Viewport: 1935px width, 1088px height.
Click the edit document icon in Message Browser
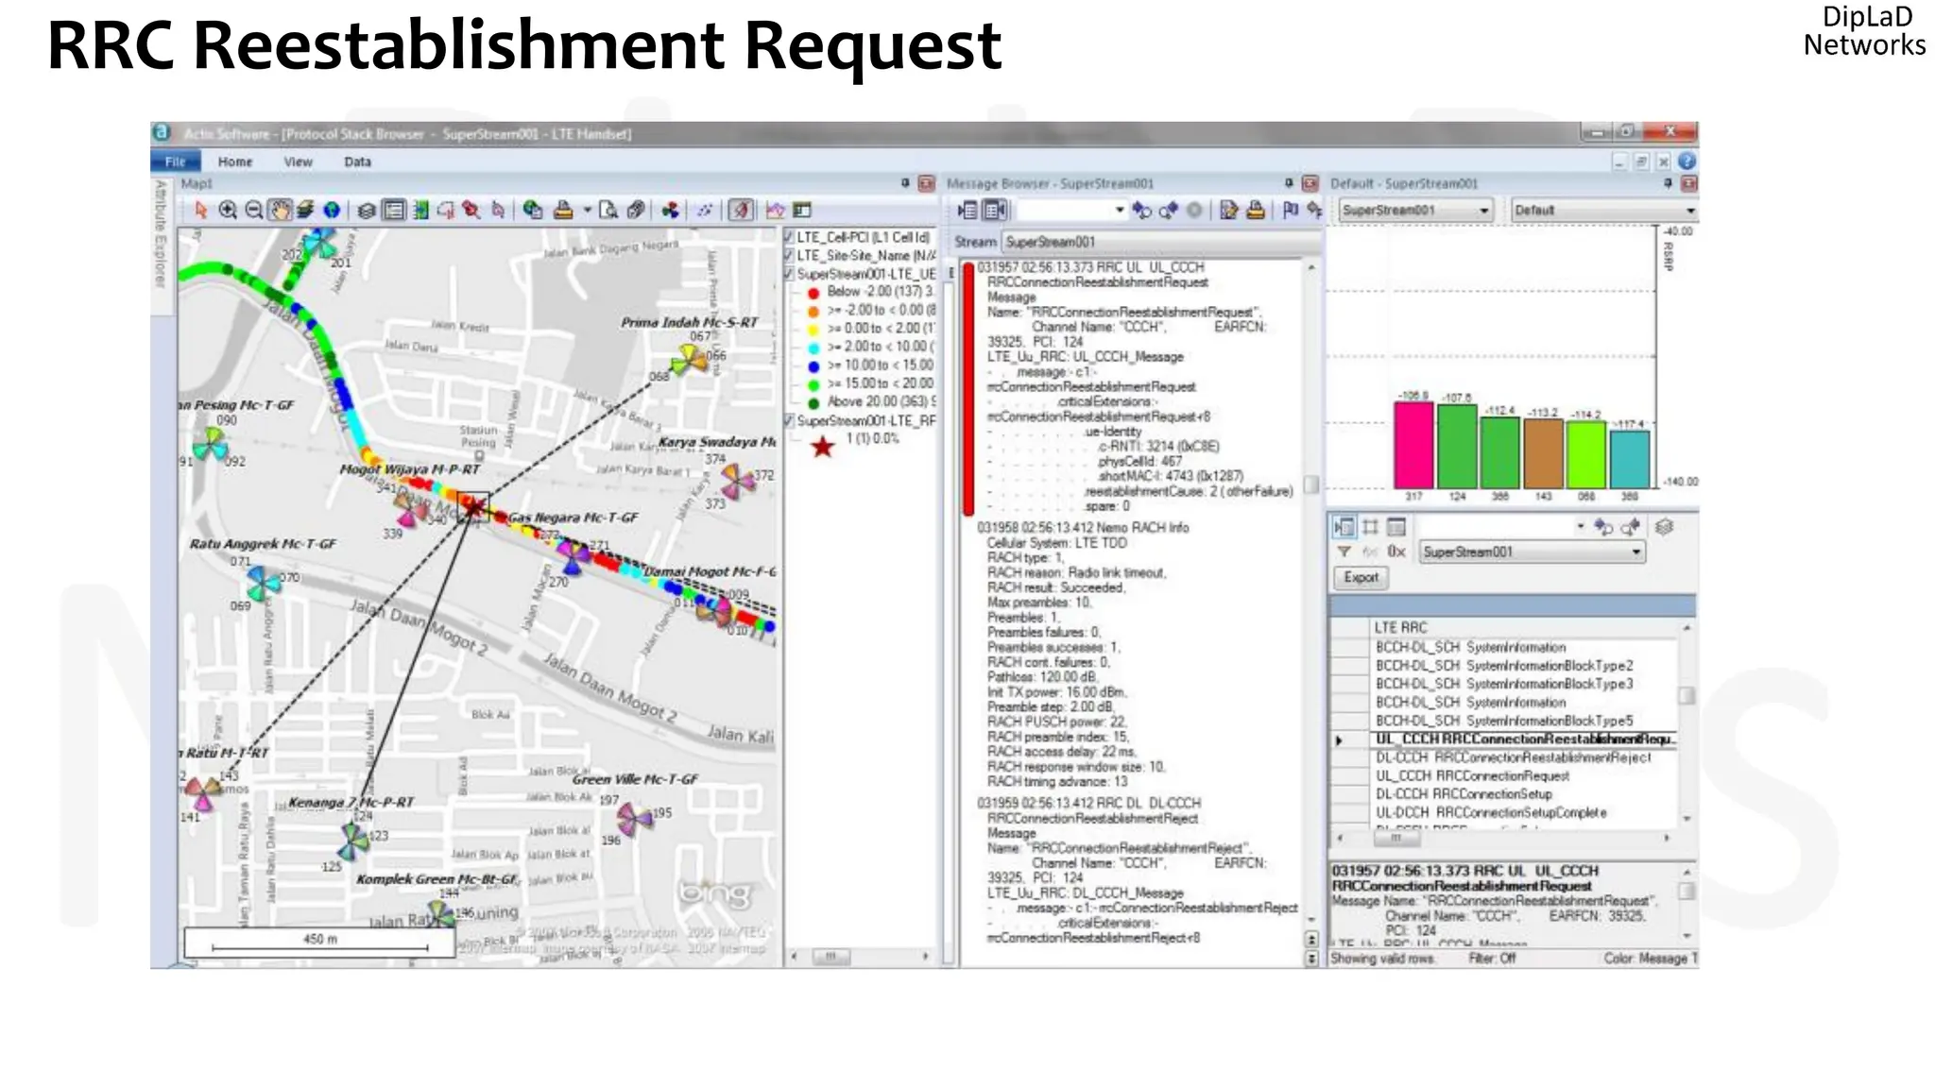click(x=1228, y=210)
